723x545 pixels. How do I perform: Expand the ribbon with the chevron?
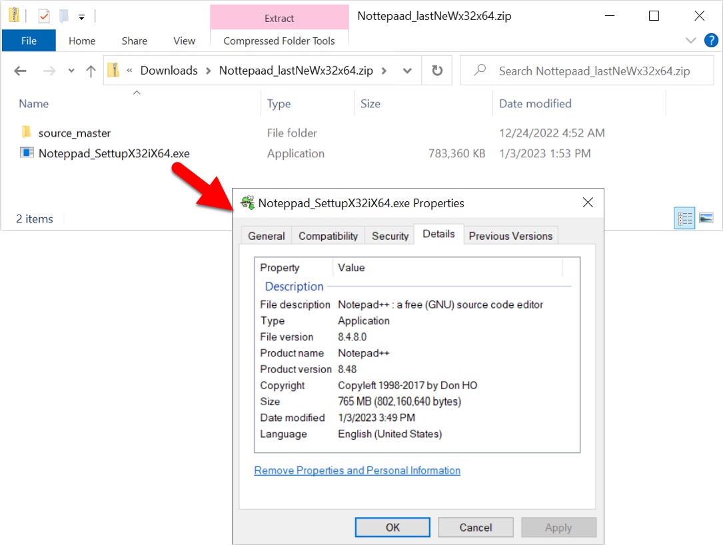[x=690, y=40]
